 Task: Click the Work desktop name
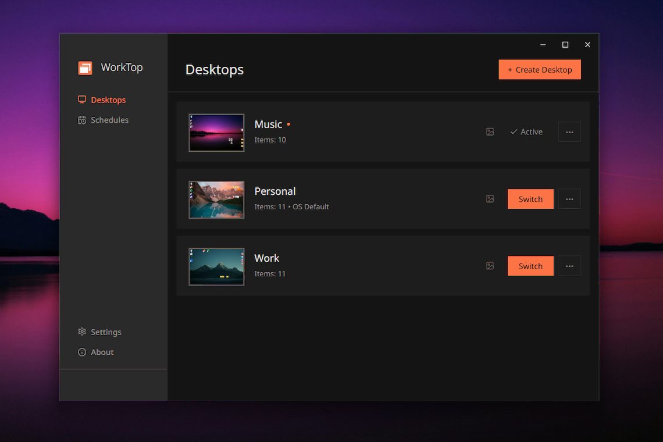pyautogui.click(x=267, y=258)
